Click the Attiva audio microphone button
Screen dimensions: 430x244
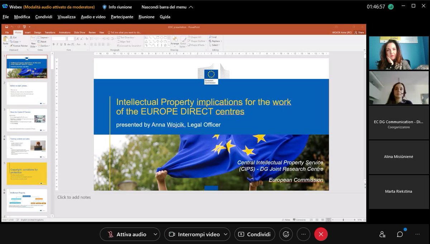click(127, 234)
